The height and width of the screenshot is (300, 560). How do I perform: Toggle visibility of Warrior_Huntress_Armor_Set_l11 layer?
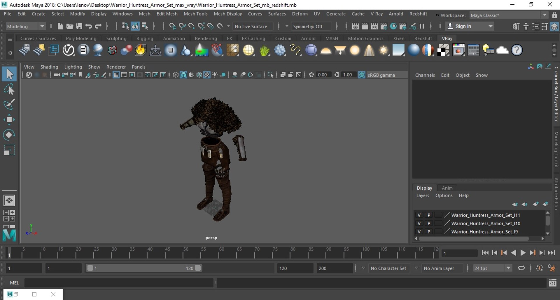[419, 215]
